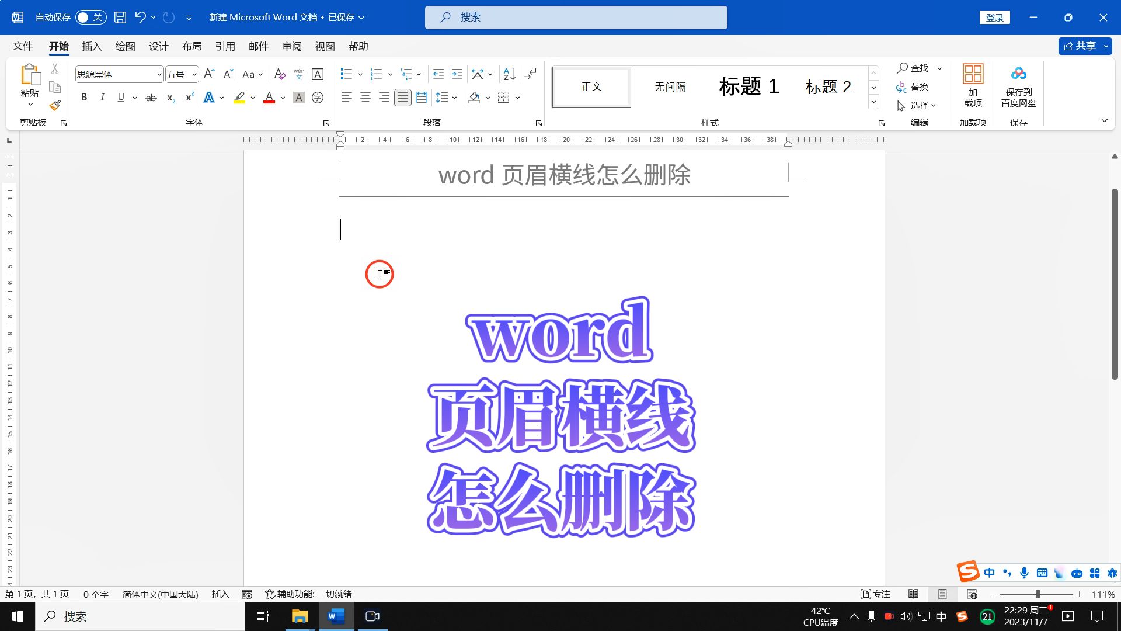This screenshot has width=1121, height=631.
Task: Expand bullets list dropdown arrow
Action: click(x=360, y=74)
